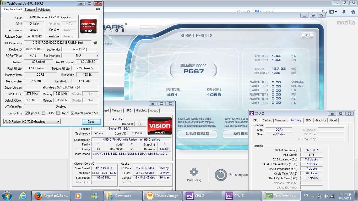This screenshot has width=358, height=201.
Task: Switch to second CPU-Z taskbar button
Action: pos(242,196)
